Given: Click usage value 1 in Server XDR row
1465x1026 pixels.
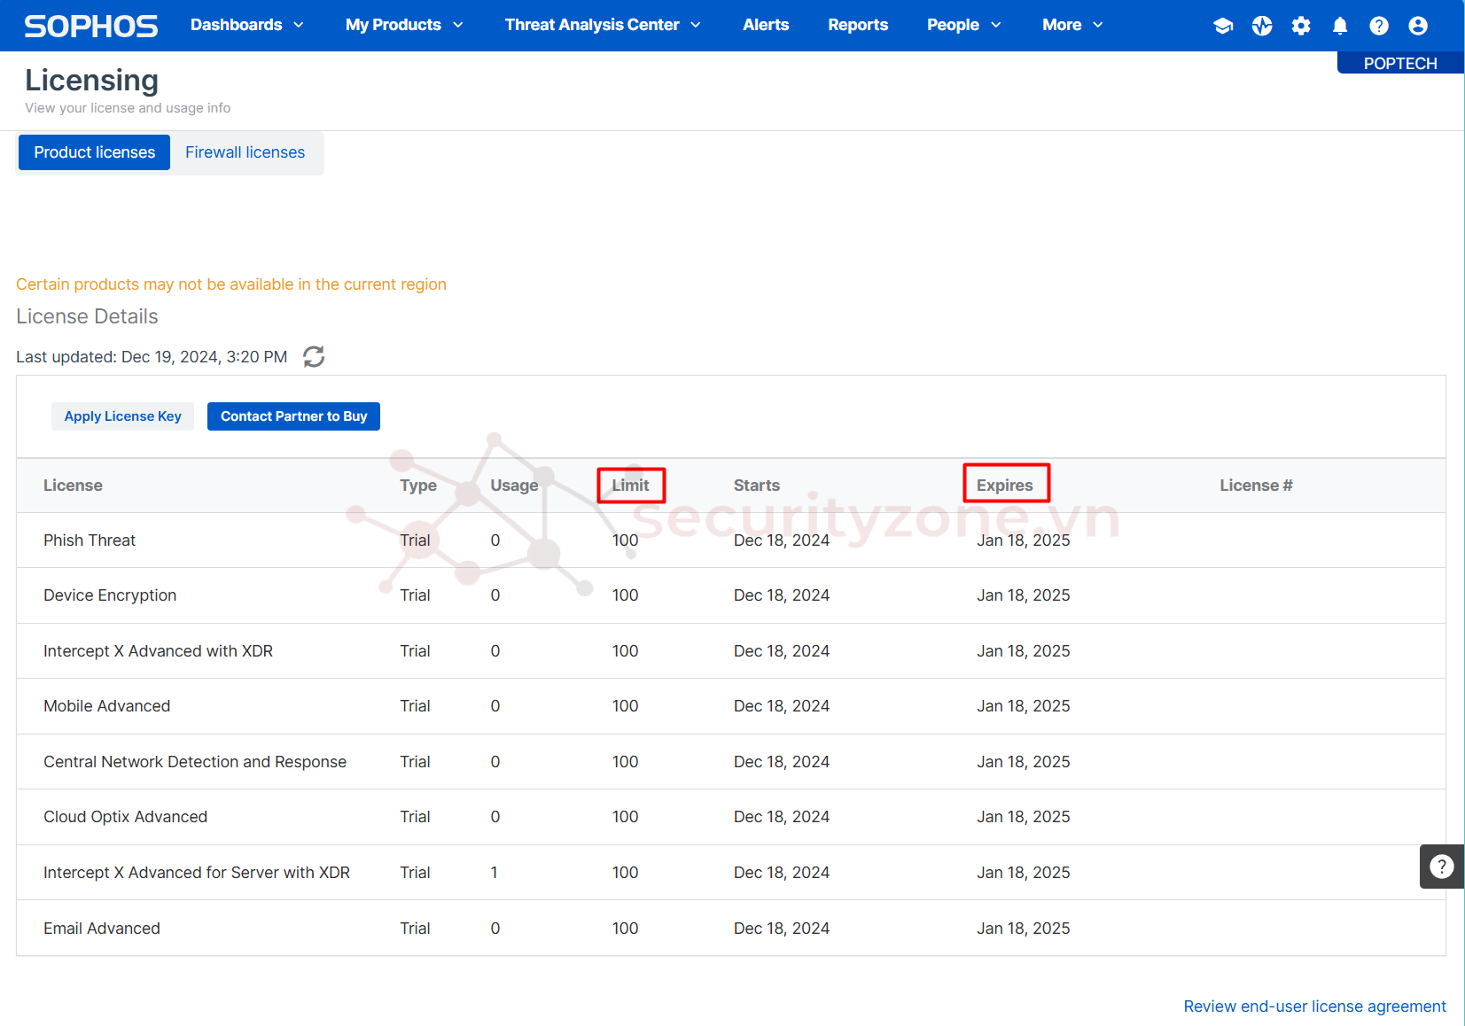Looking at the screenshot, I should point(494,873).
